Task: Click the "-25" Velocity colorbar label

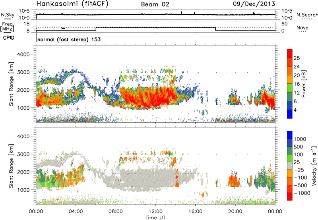Action: [x=299, y=170]
